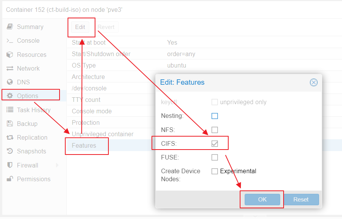Select Task History in sidebar
This screenshot has width=342, height=219.
click(x=34, y=110)
